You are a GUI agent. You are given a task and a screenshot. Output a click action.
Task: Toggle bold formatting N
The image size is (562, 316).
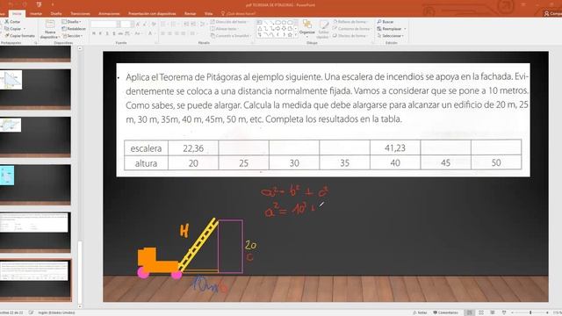click(94, 33)
